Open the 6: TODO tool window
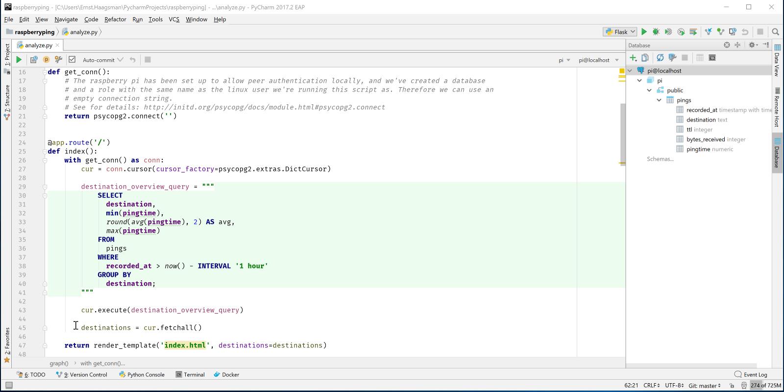The image size is (784, 392). [x=31, y=374]
